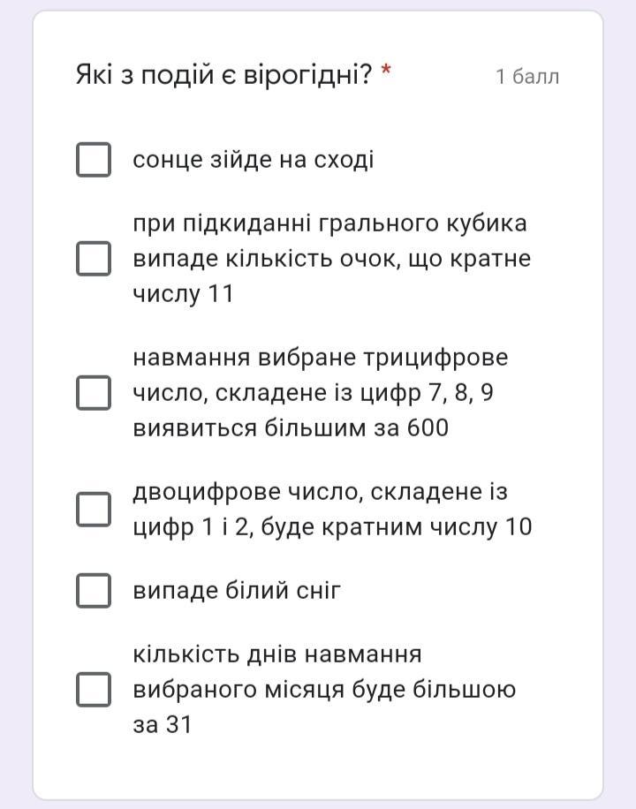
Task: Click the text 'виявиться більшим за 600'
Action: [291, 428]
